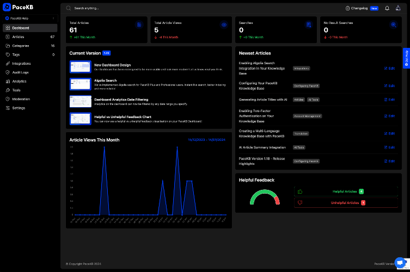Click the Moderation shield icon
This screenshot has width=410, height=272.
tap(8, 99)
